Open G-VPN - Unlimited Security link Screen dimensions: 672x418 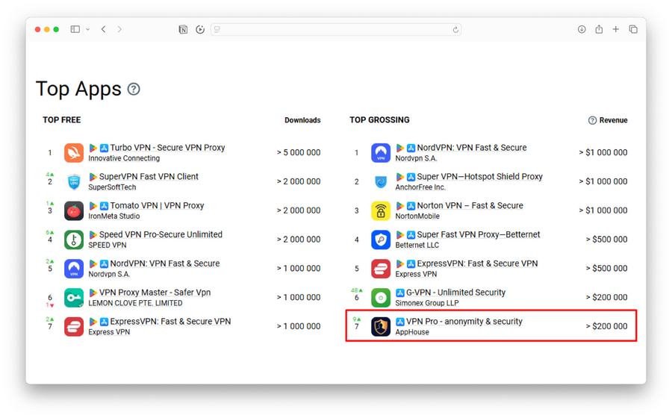pos(455,293)
